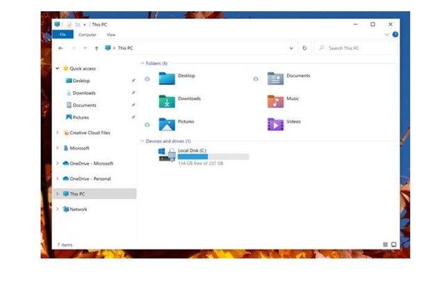Click the cloud status icon beside Pictures folder
This screenshot has height=296, width=445.
147,125
